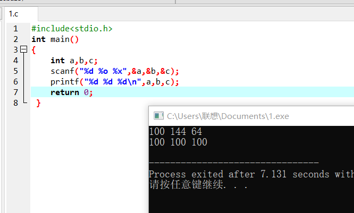Place cursor on int main() line

point(55,39)
